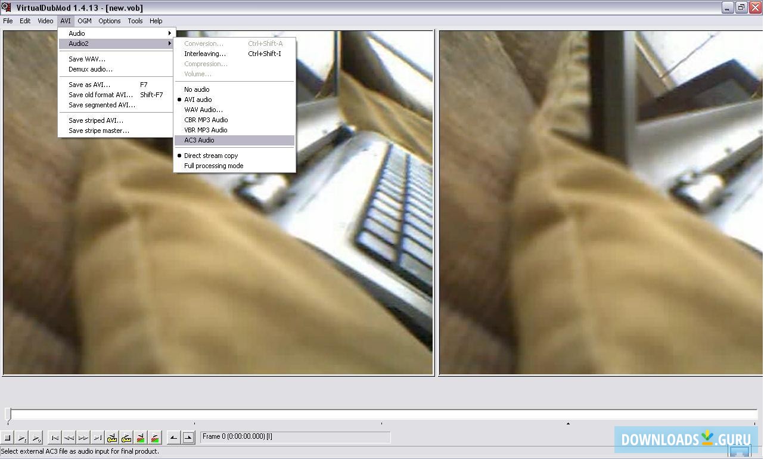Go to the previous keyframe
Viewport: 764px width, 459px height.
112,438
